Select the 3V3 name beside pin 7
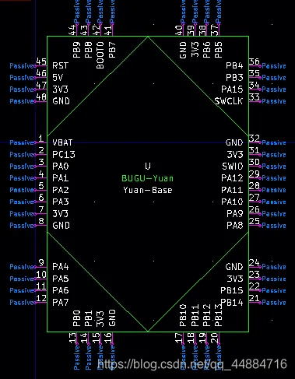Image resolution: width=295 pixels, height=379 pixels. pos(60,213)
